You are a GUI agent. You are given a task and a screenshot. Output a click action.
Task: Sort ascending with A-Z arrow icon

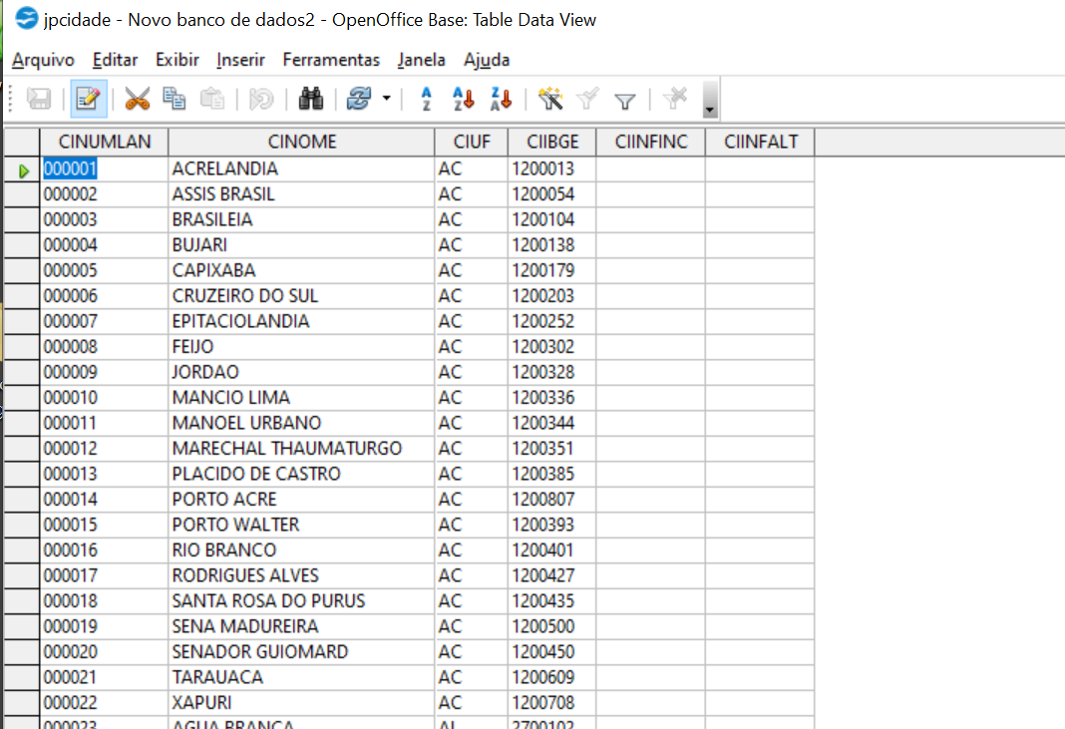(x=464, y=99)
